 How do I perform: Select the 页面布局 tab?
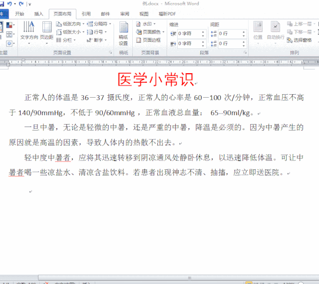pyautogui.click(x=62, y=14)
